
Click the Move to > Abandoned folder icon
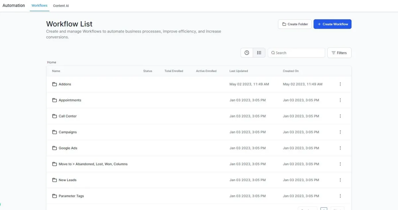pos(54,164)
